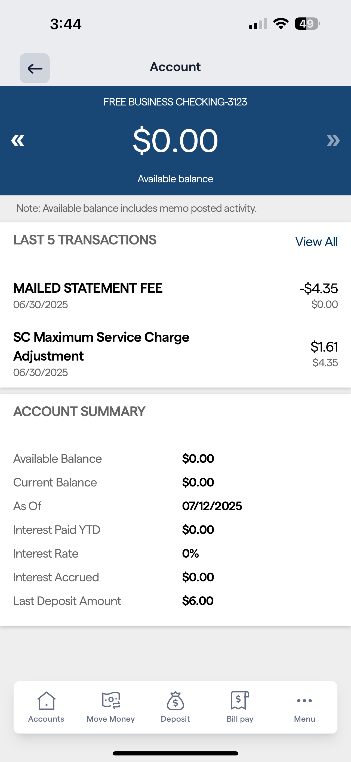Image resolution: width=351 pixels, height=762 pixels.
Task: Select the Deposit tab label
Action: pyautogui.click(x=175, y=719)
